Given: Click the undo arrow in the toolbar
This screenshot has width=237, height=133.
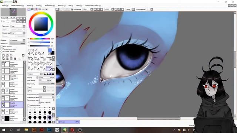Looking at the screenshot, I should [57, 9].
